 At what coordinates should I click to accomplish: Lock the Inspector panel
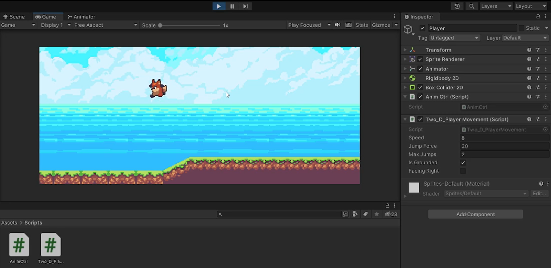[x=538, y=17]
